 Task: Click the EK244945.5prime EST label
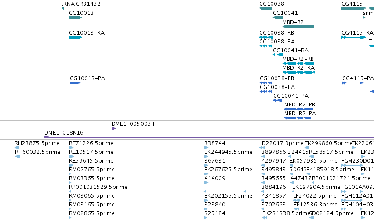click(228, 152)
